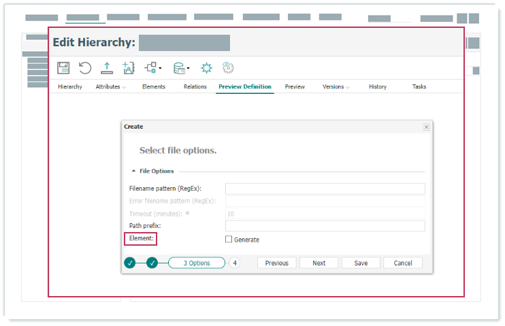Screen dimensions: 505x326
Task: Open the History tab
Action: coord(378,87)
